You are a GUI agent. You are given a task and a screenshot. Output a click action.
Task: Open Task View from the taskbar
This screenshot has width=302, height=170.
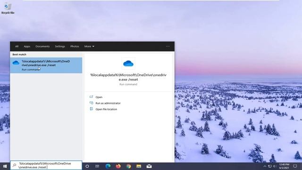coord(97,166)
